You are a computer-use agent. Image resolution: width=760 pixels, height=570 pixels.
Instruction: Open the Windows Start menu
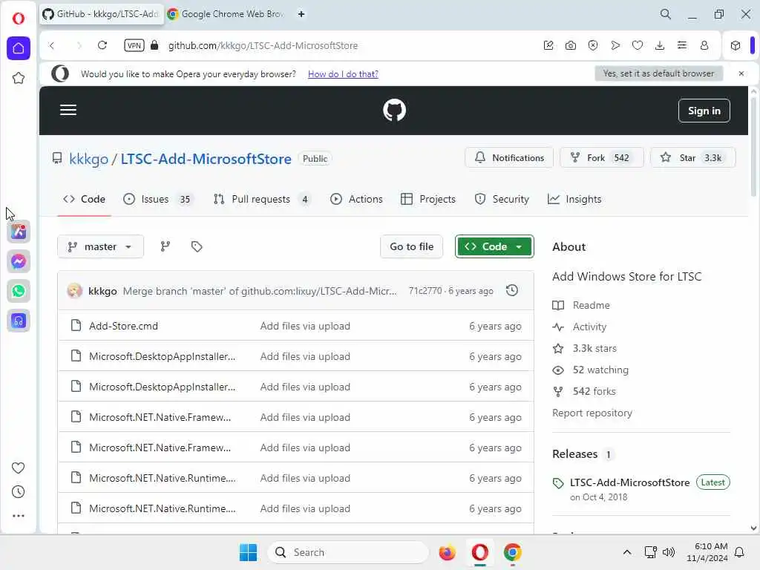click(x=248, y=552)
